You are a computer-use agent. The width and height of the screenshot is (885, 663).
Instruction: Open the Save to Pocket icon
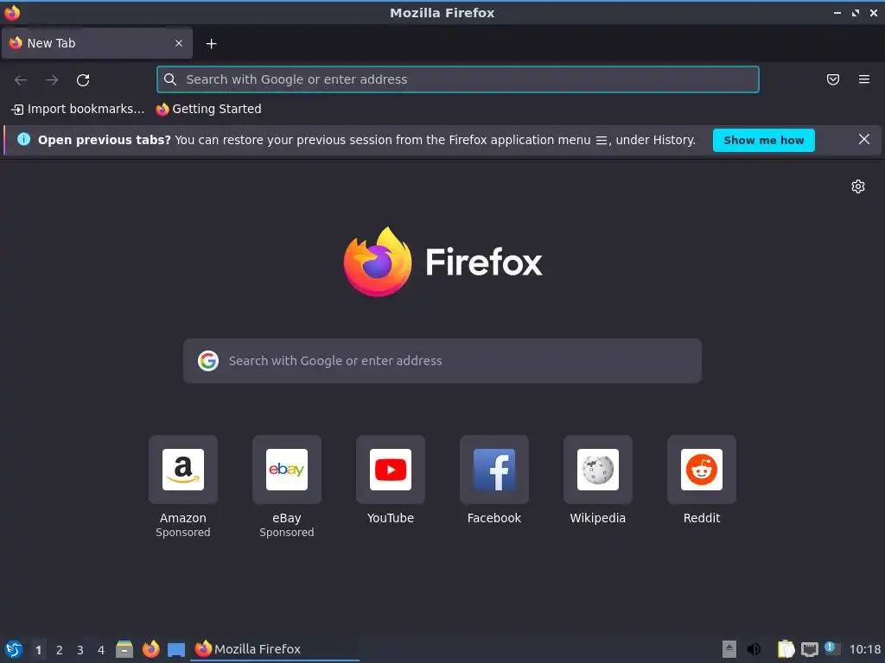click(x=833, y=79)
